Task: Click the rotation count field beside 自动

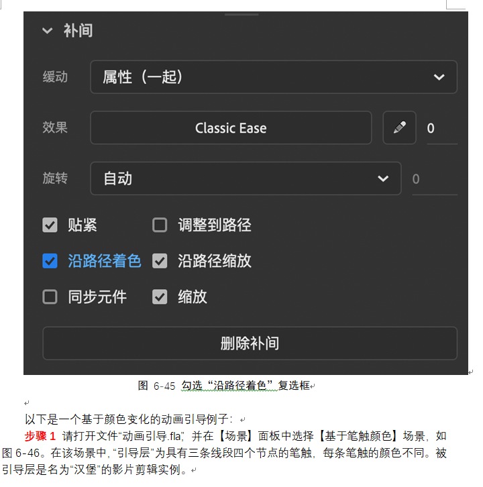Action: coord(434,179)
